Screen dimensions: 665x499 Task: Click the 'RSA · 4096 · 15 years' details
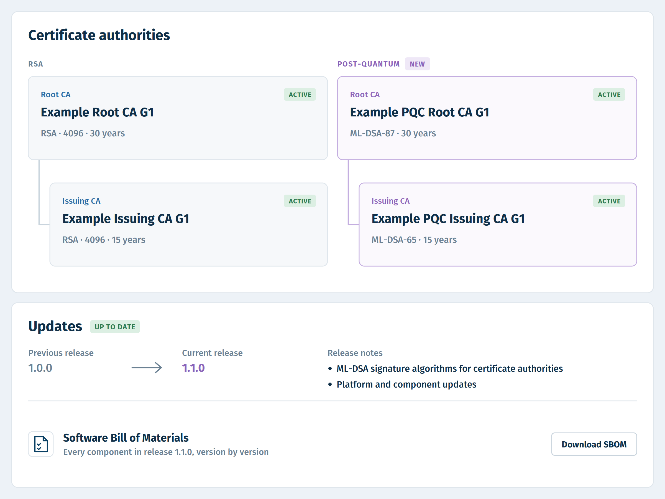(104, 240)
